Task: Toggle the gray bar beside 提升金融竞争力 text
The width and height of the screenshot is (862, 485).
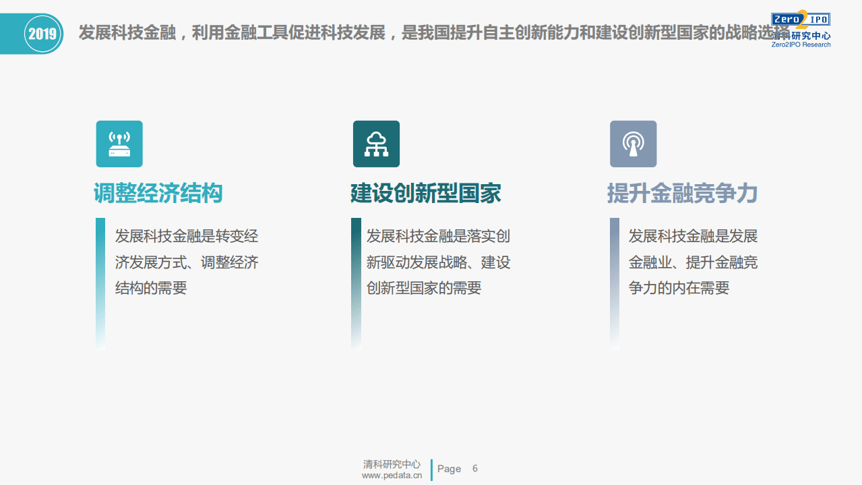Action: point(614,282)
